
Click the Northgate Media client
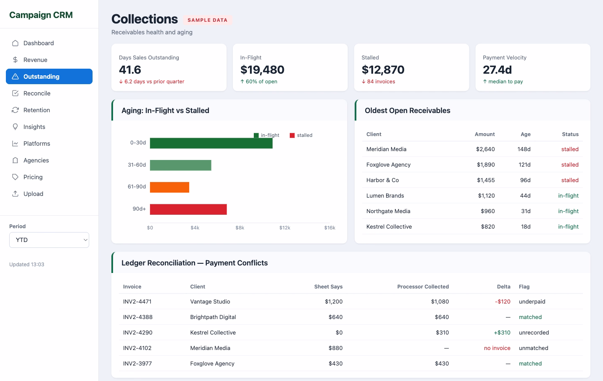pos(388,211)
